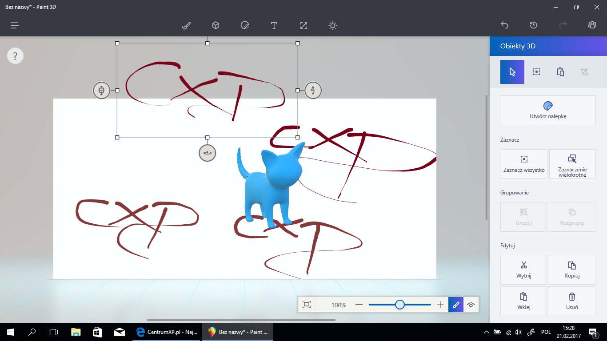Click the Kopiuj copy button
This screenshot has height=341, width=607.
[x=572, y=270]
